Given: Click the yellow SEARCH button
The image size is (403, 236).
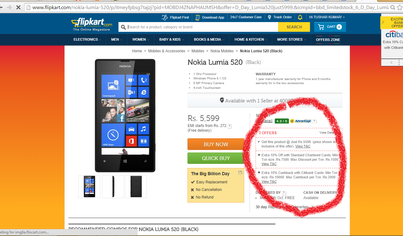Looking at the screenshot, I should (294, 27).
